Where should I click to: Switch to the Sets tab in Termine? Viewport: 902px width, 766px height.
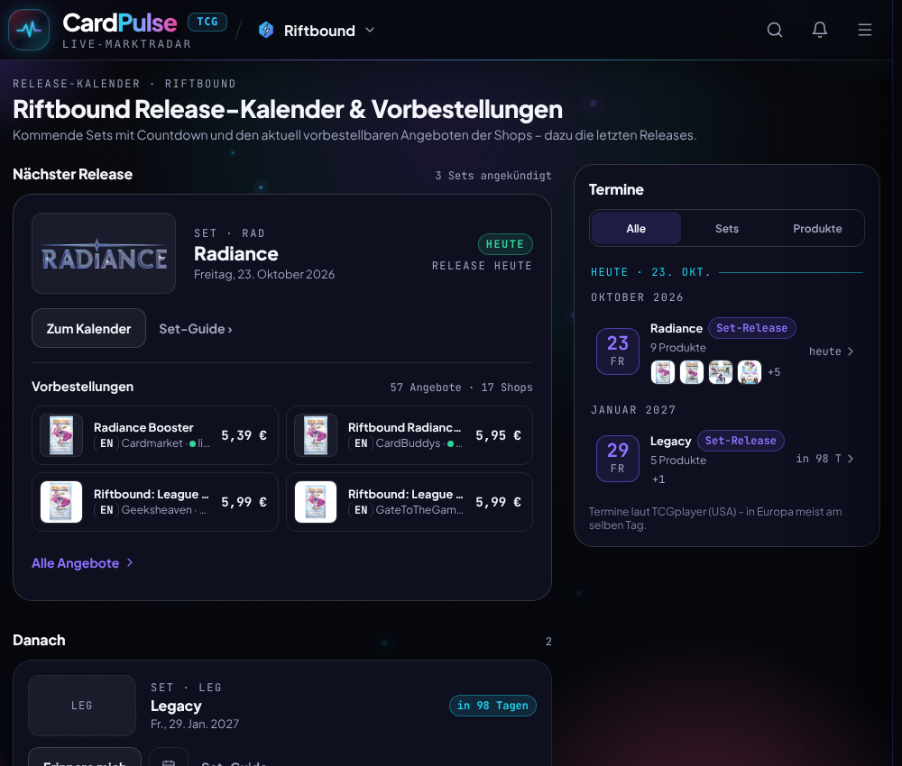(x=726, y=228)
